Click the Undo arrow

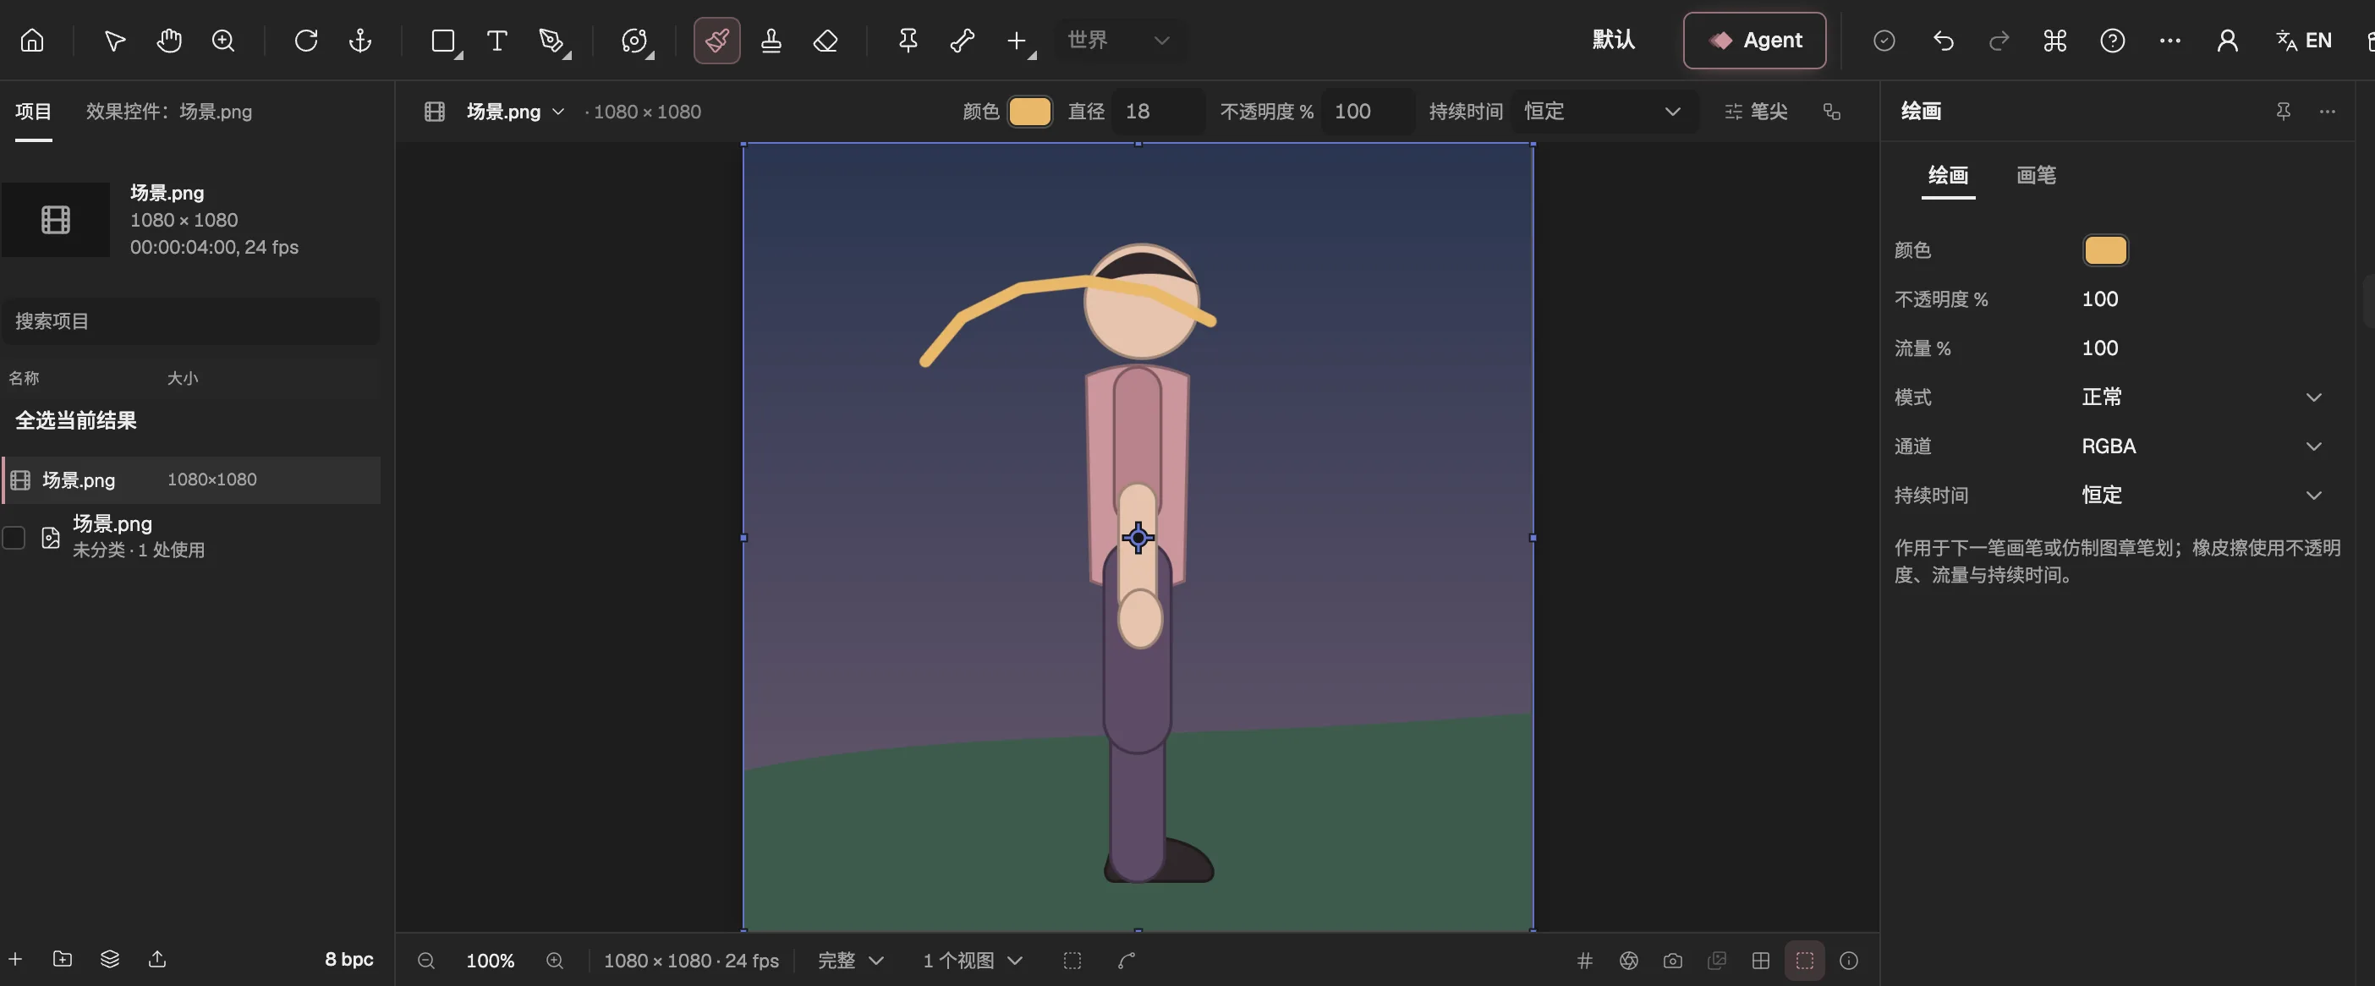(1943, 41)
